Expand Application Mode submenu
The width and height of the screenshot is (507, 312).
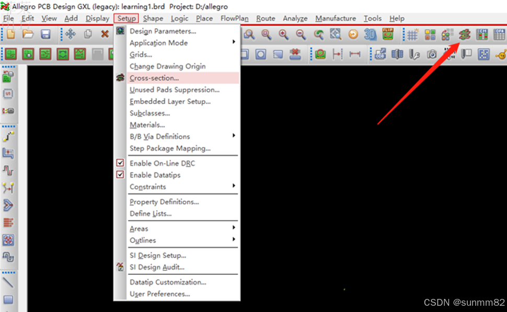click(x=183, y=43)
